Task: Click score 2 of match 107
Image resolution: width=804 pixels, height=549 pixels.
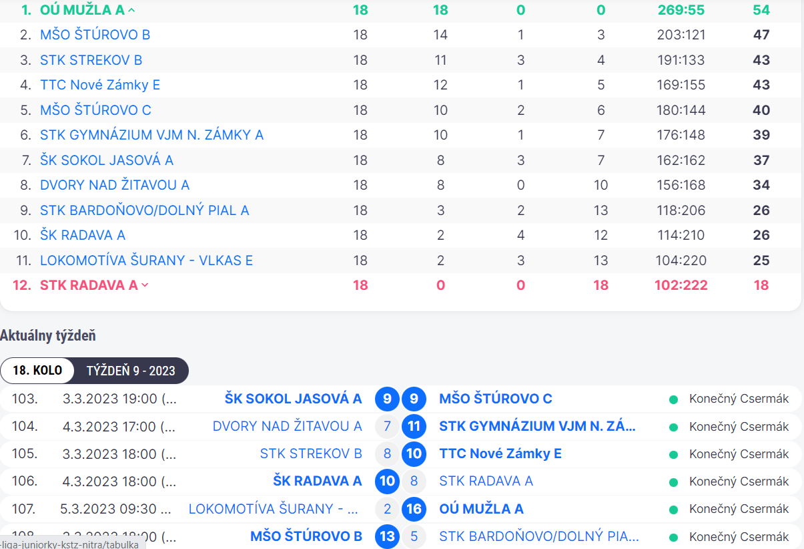Action: pos(387,510)
